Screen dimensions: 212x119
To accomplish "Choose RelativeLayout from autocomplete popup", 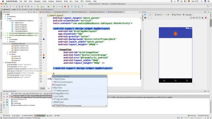I will (x=79, y=82).
